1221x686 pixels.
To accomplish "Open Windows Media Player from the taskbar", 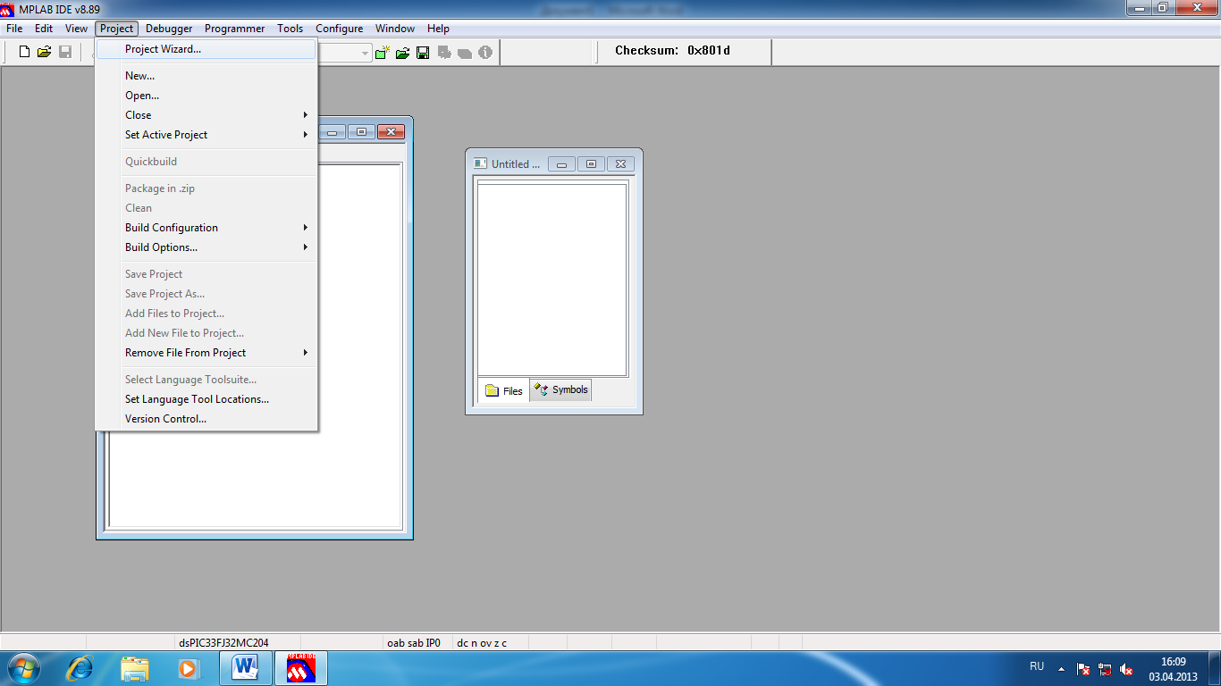I will (188, 668).
